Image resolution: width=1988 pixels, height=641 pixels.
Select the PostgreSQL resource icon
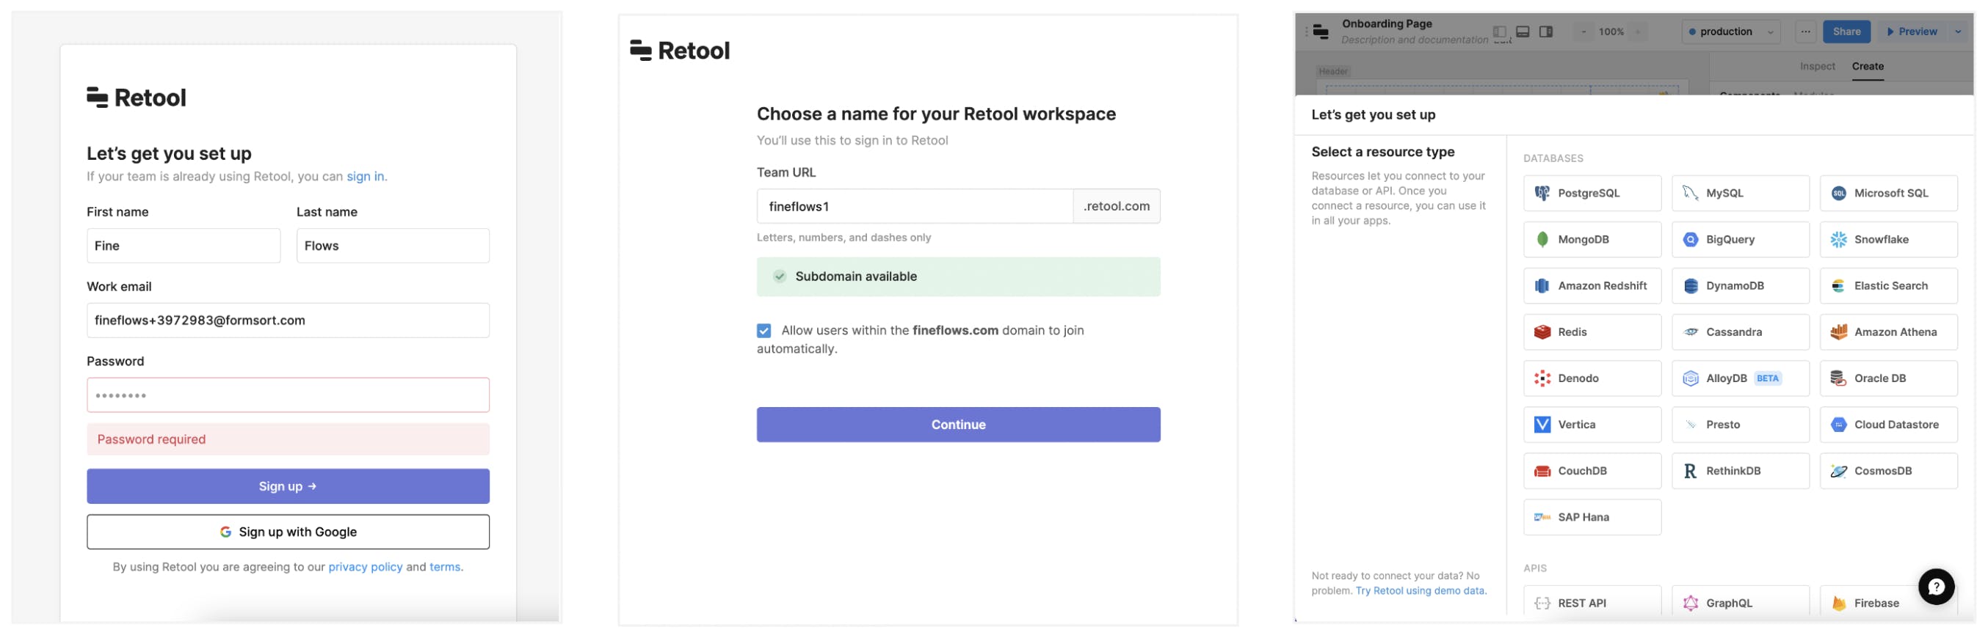[1541, 194]
